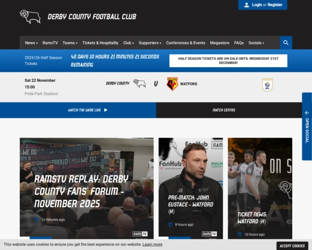Open the FAQs page
Screen dimensions: 312x250
[x=239, y=43]
